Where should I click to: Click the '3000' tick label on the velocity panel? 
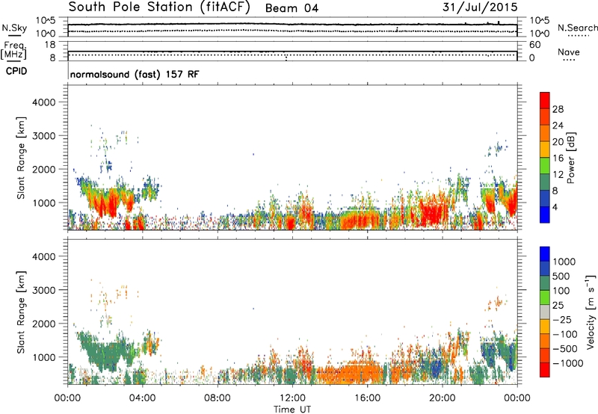coord(43,290)
